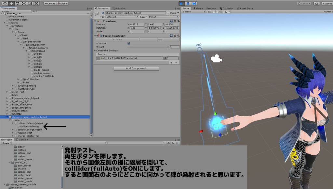Select the Rotate tool

(x=17, y=3)
